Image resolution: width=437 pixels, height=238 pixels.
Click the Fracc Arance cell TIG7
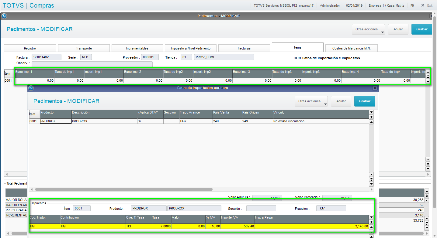tap(196, 121)
